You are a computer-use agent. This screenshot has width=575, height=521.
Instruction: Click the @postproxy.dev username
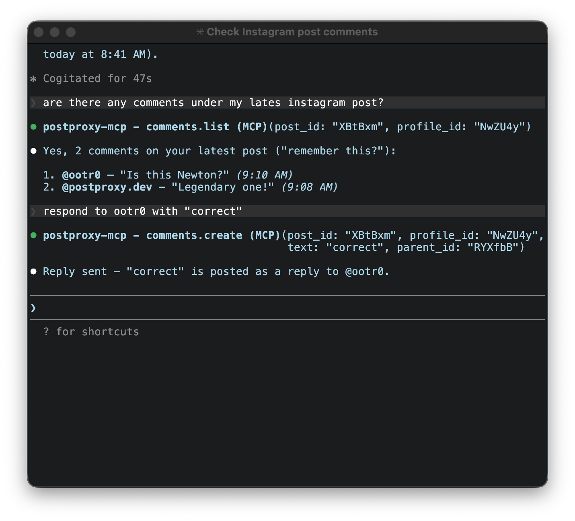tap(107, 187)
